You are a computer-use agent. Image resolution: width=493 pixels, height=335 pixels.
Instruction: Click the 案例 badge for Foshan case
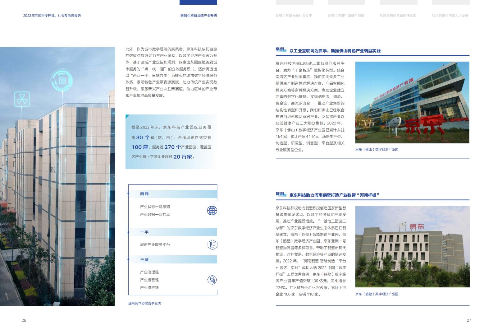coord(280,49)
